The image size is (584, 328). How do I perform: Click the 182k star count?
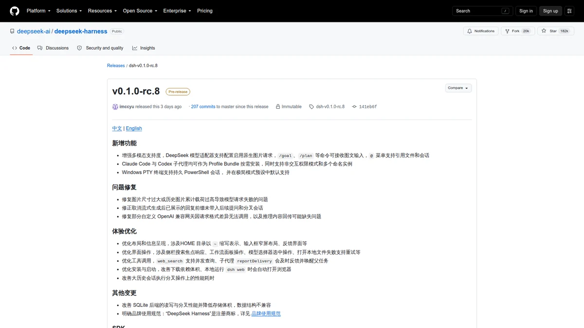565,31
